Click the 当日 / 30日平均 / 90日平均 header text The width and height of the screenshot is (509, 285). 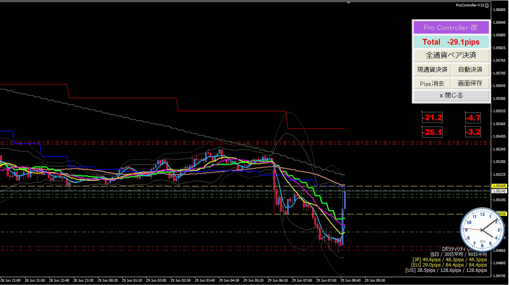[459, 254]
